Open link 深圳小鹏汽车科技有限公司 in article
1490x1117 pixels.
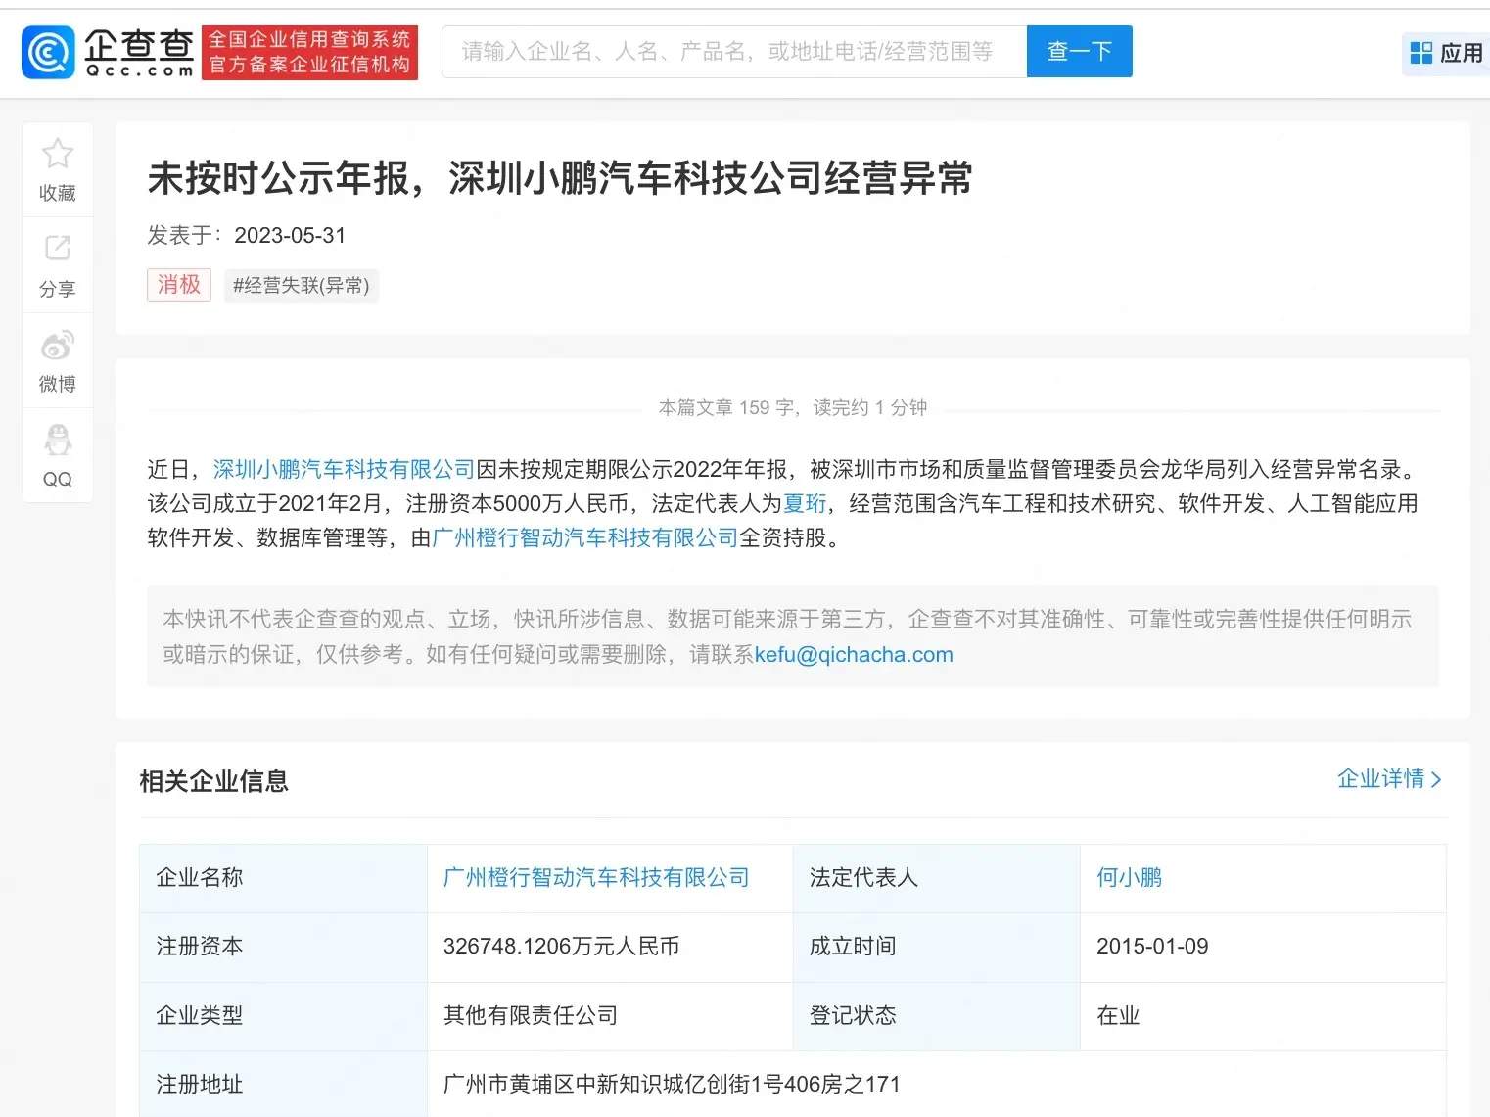(344, 469)
